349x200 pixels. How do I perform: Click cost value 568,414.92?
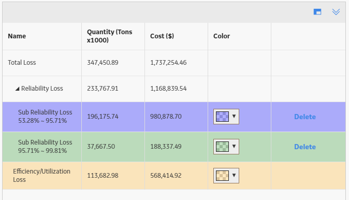pyautogui.click(x=166, y=176)
